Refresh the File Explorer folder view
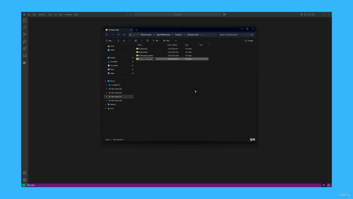Screen dimensions: 353x199 (x=124, y=35)
